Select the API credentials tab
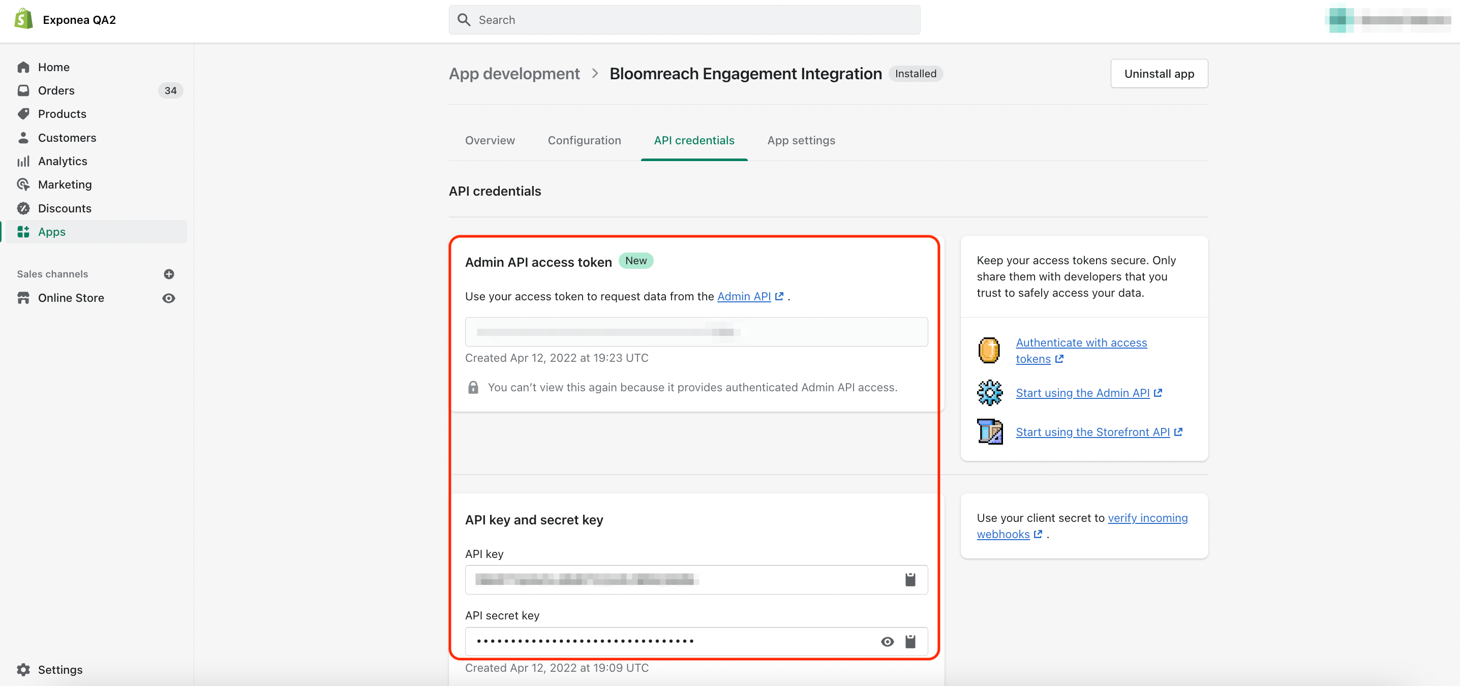Image resolution: width=1460 pixels, height=686 pixels. pos(694,140)
